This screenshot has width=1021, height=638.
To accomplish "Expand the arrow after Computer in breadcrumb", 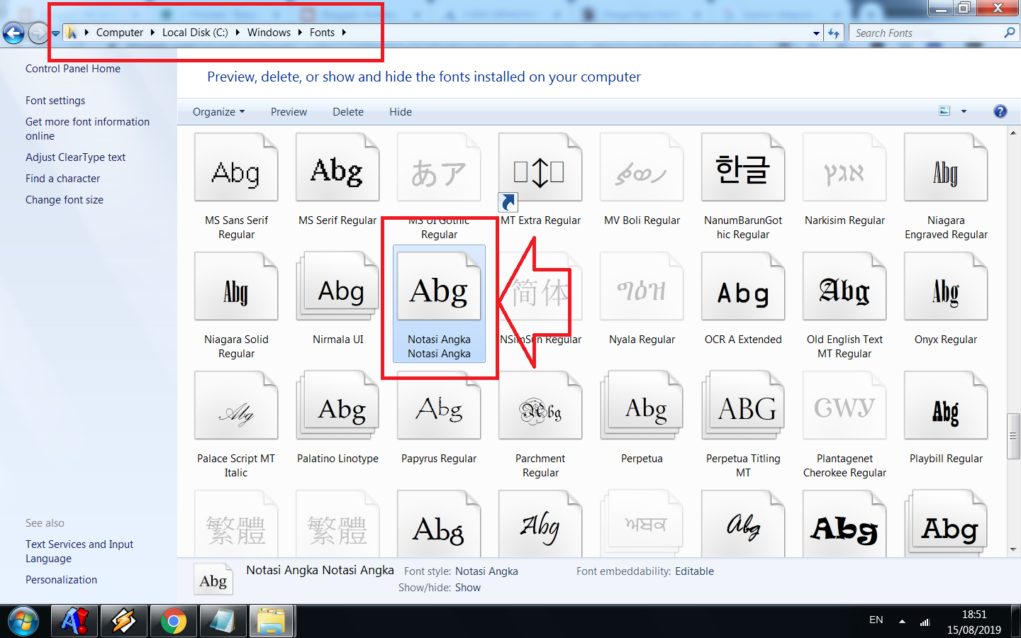I will 152,33.
